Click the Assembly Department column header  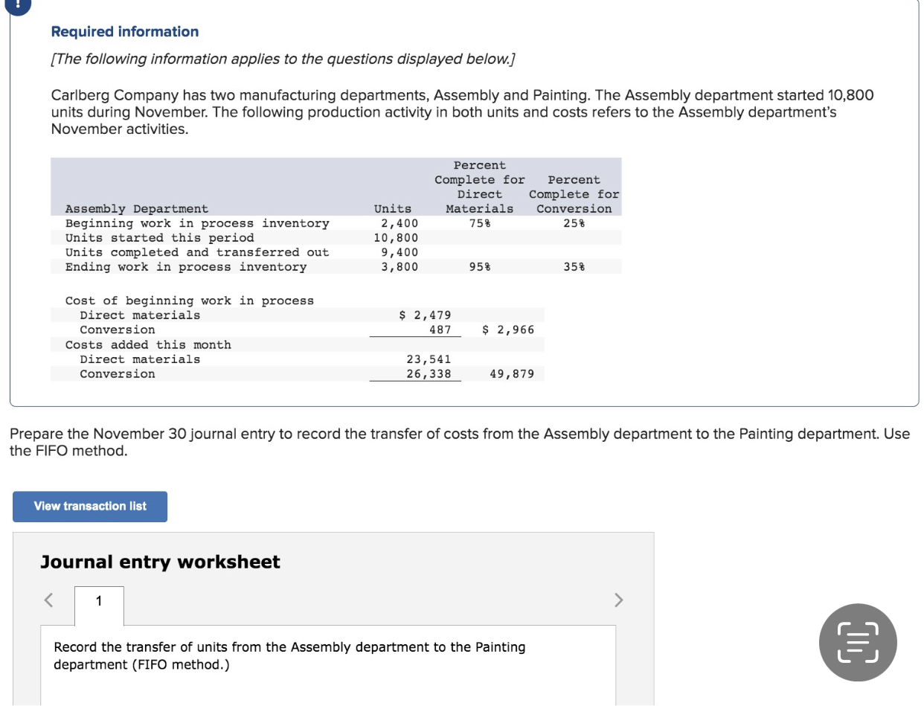(137, 209)
